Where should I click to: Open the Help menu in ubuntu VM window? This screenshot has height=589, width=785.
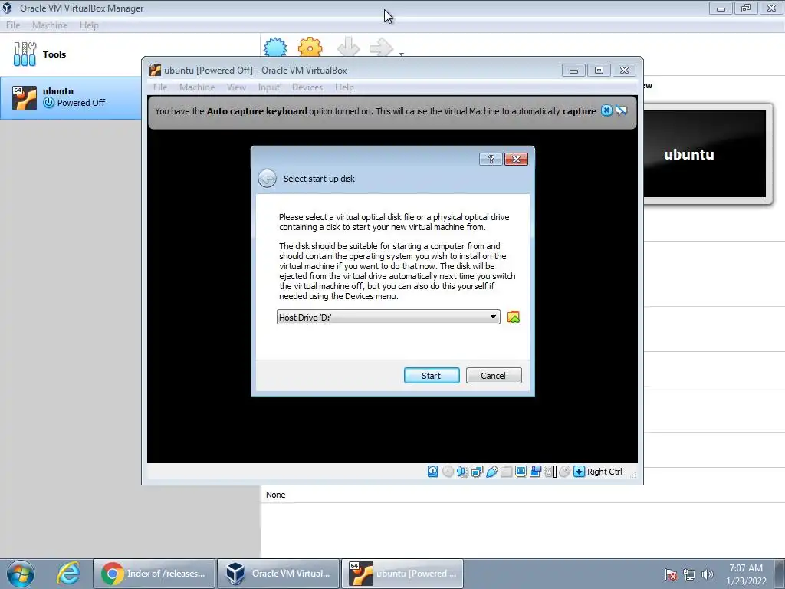[x=344, y=87]
